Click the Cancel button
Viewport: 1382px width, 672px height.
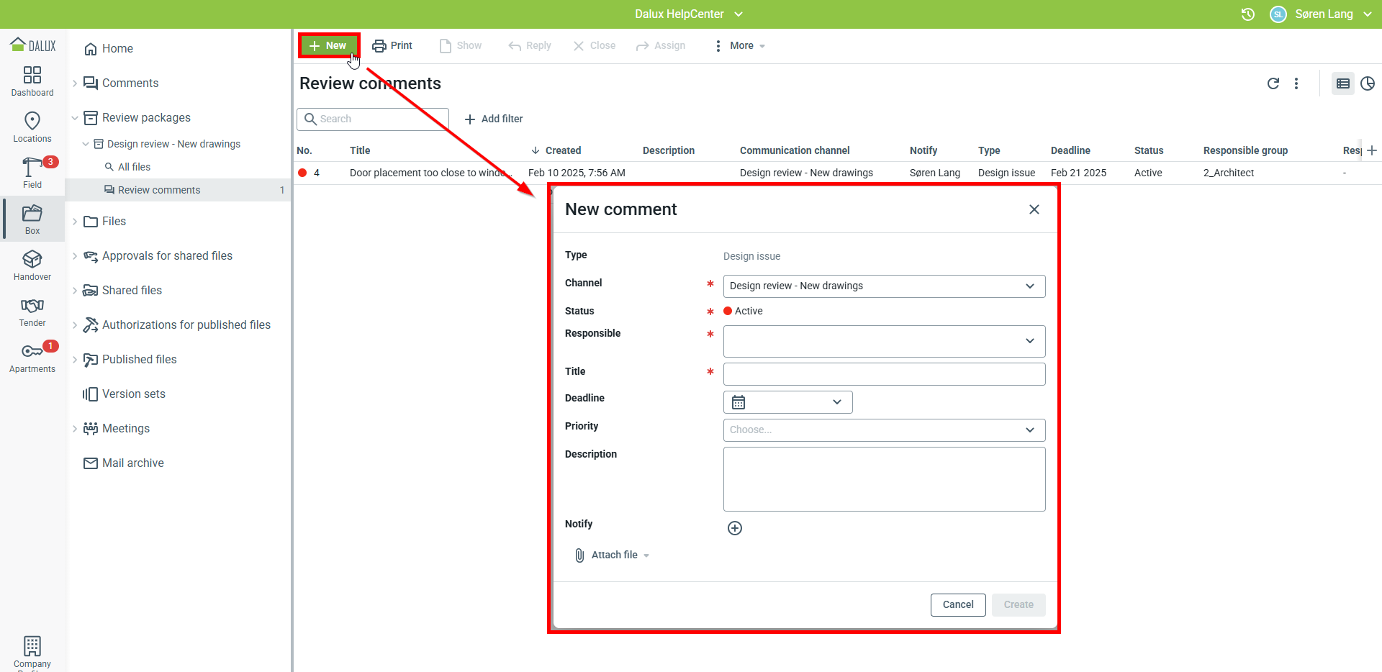coord(957,605)
